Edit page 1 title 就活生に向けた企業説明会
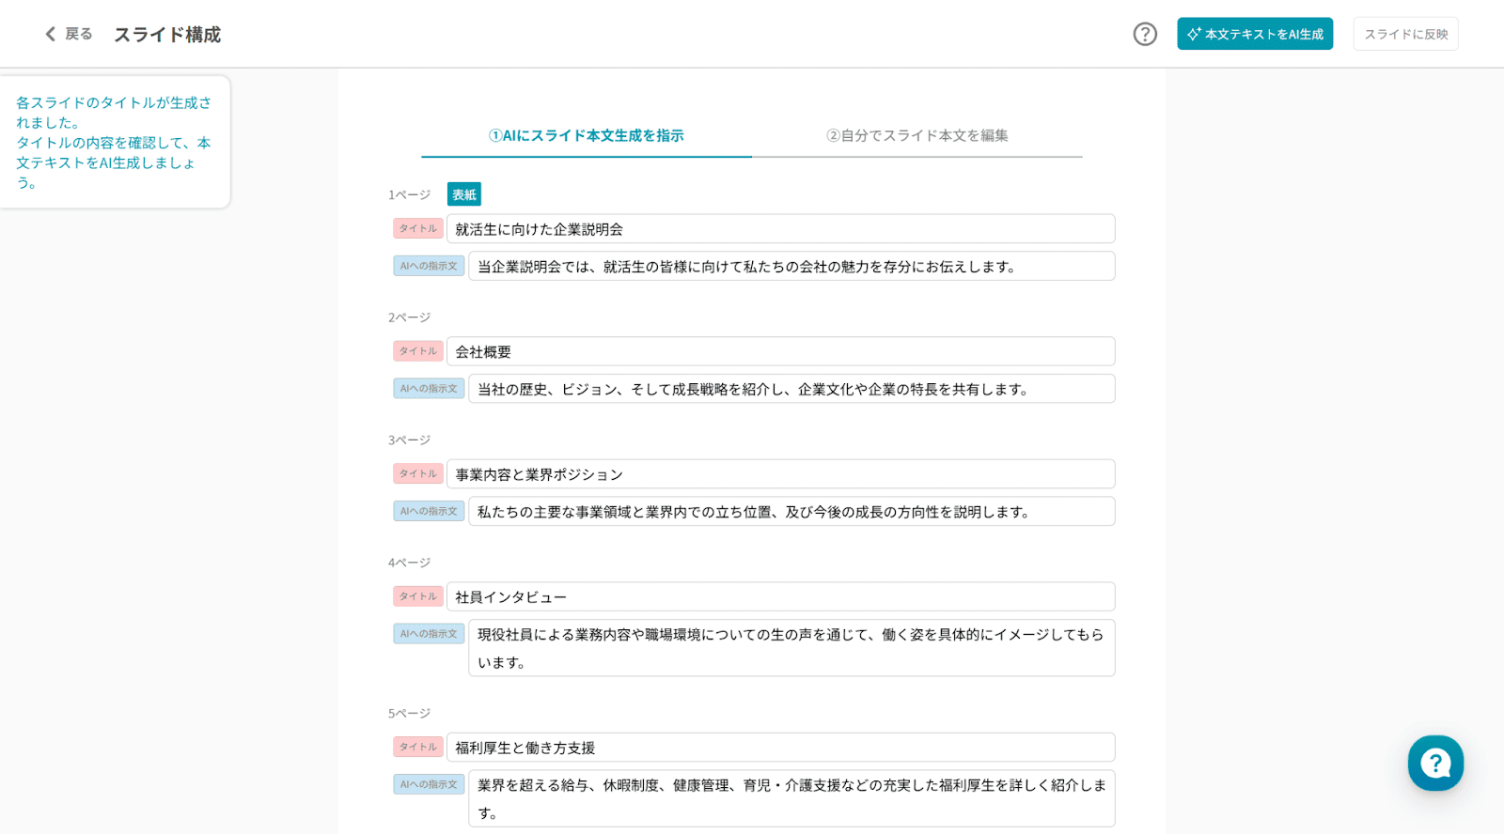1504x834 pixels. pyautogui.click(x=780, y=229)
